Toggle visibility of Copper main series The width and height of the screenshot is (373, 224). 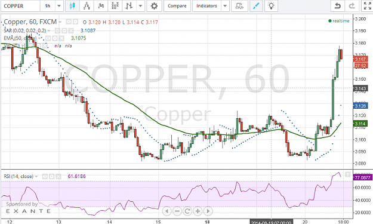click(69, 22)
